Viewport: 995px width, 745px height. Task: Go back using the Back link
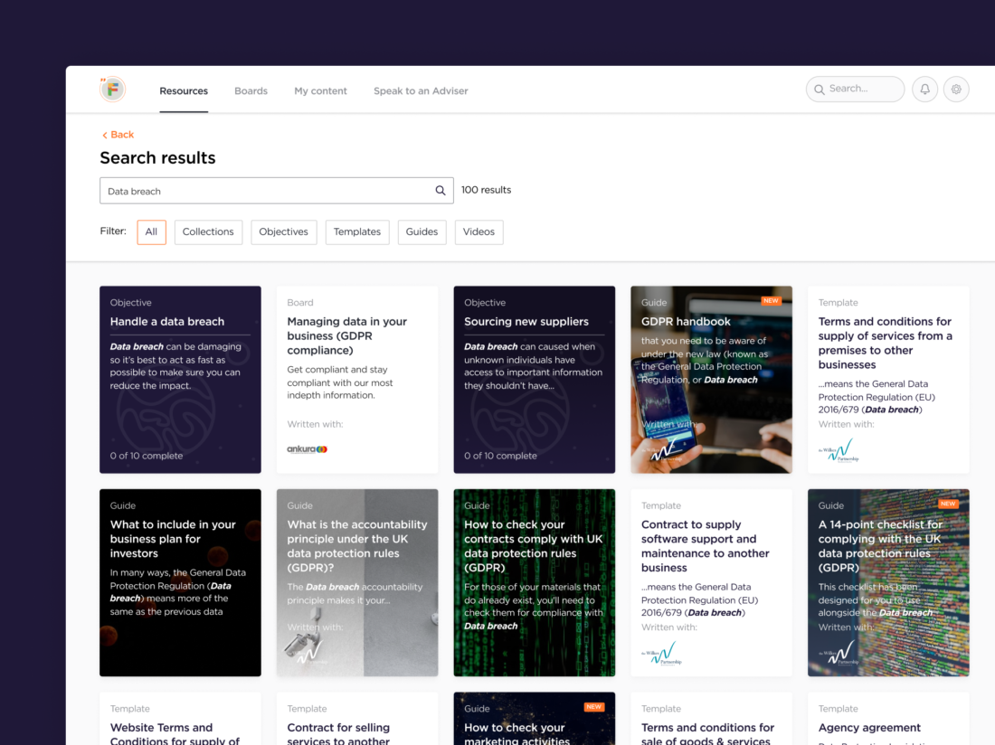[118, 135]
